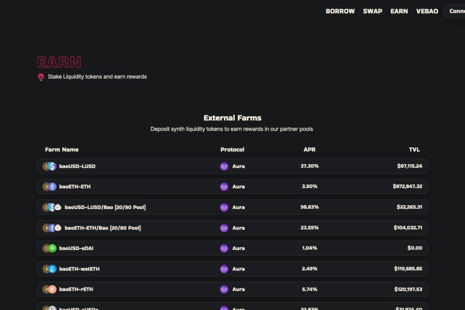Click the baoETH-rETH token pair icon
This screenshot has width=465, height=310.
(49, 289)
